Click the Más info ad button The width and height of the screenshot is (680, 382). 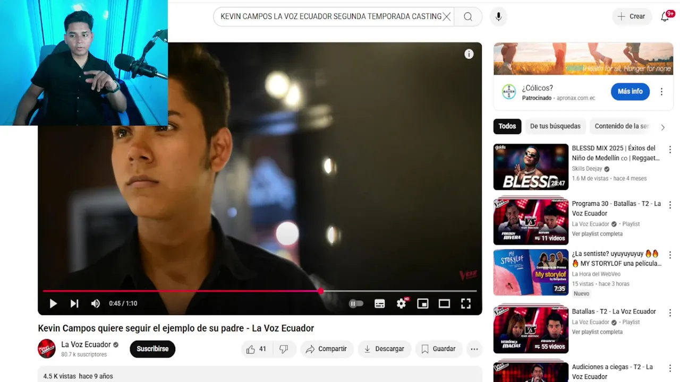coord(630,91)
